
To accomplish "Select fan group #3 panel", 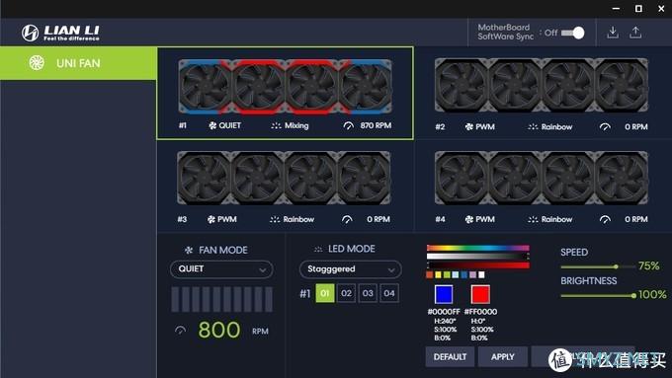I will (286, 187).
